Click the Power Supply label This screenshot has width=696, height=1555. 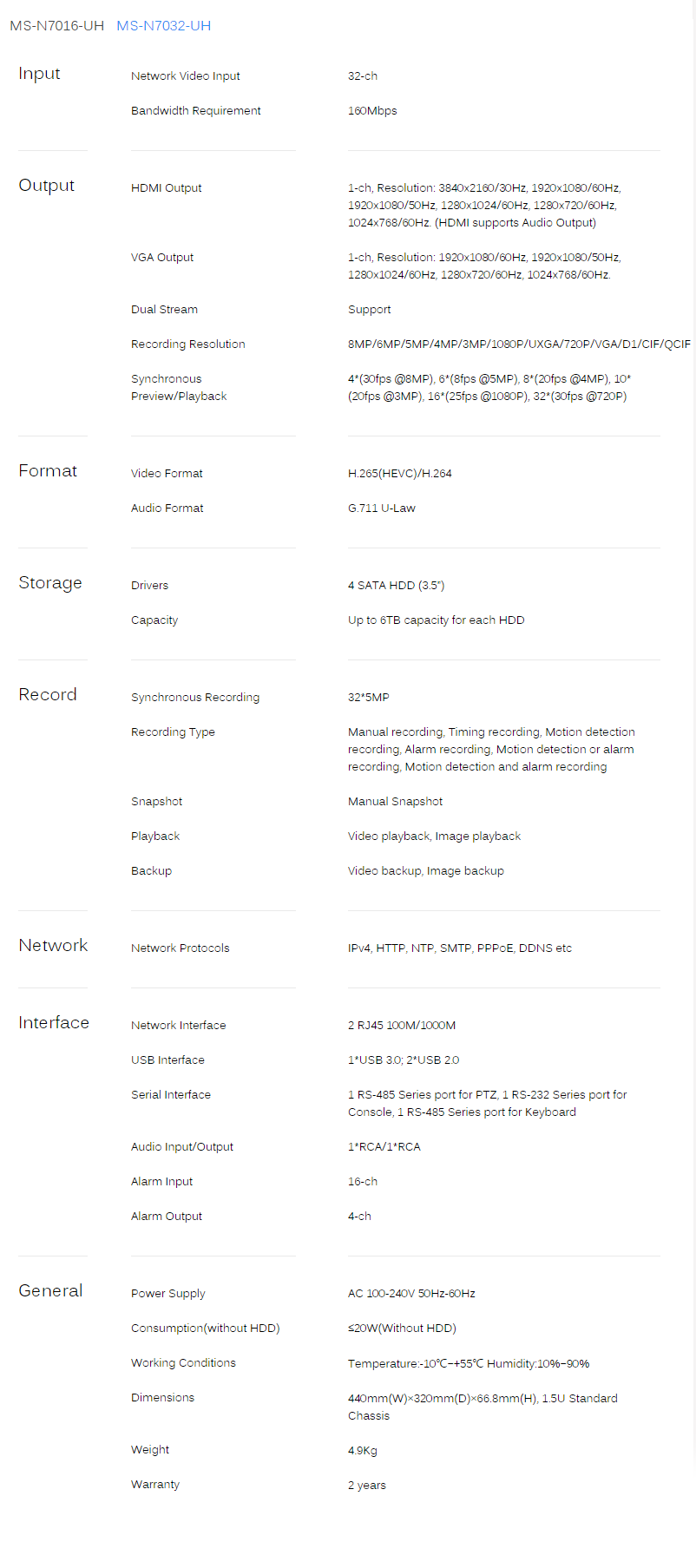[x=168, y=1294]
